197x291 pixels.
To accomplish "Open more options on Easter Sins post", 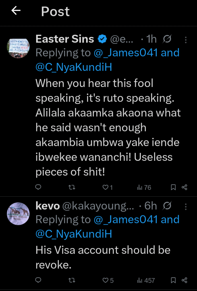I will point(186,40).
